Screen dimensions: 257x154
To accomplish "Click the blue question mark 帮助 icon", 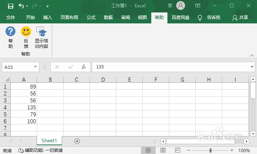I will tap(11, 31).
